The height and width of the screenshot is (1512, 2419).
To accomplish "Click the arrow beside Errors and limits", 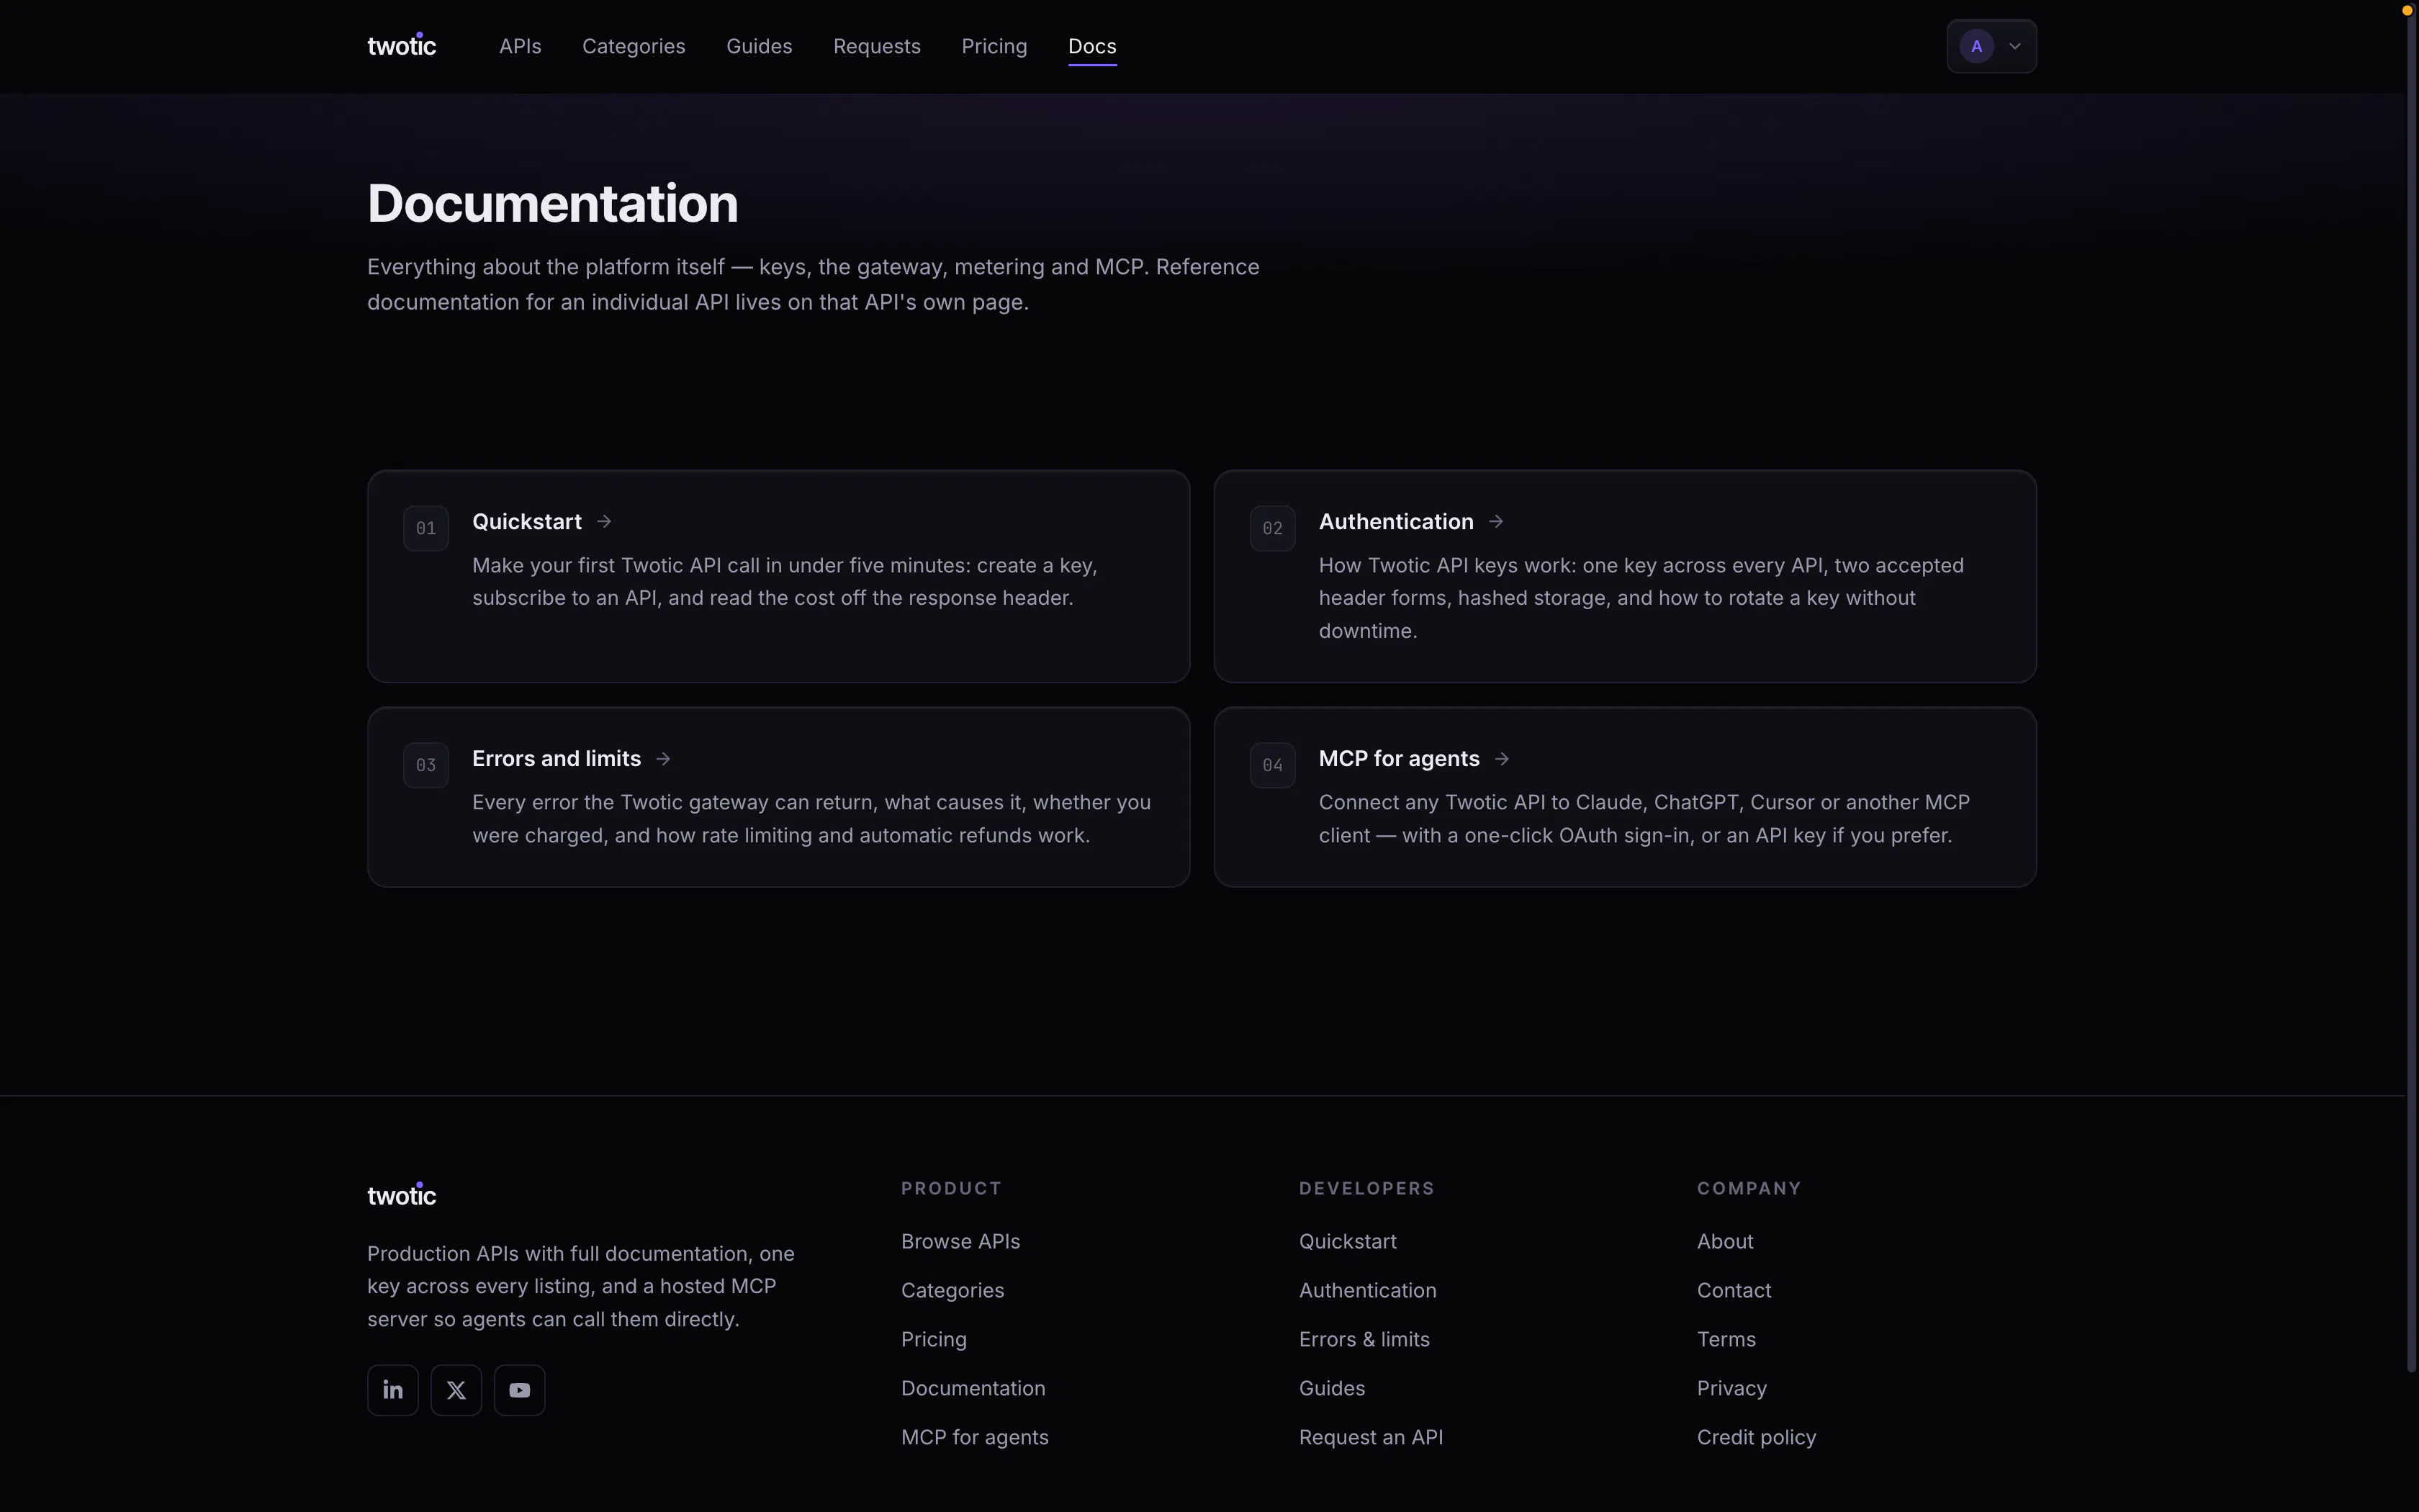I will tap(664, 759).
